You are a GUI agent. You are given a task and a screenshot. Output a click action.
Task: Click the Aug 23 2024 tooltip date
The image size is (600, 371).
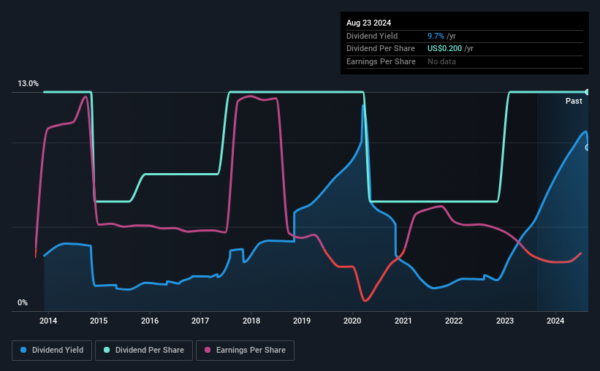[x=368, y=23]
